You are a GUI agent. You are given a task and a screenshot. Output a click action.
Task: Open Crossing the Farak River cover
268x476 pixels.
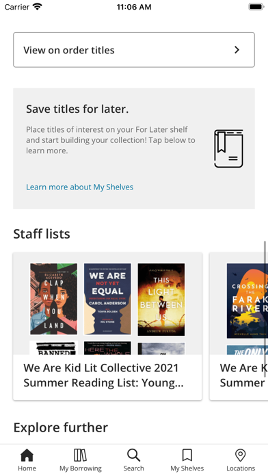(x=247, y=300)
